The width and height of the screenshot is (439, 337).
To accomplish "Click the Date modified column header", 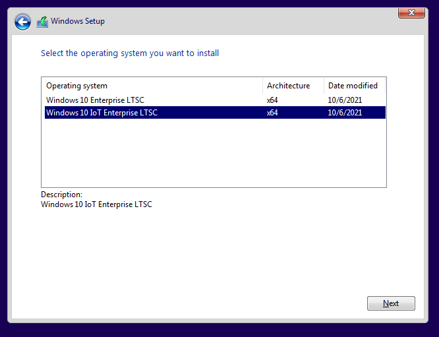I will coord(355,86).
